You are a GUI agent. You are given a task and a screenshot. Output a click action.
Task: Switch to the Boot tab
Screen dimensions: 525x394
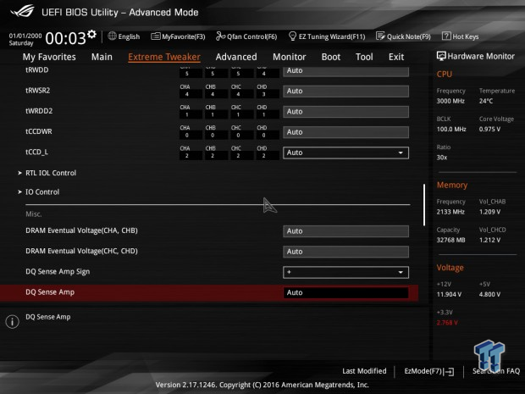coord(331,57)
